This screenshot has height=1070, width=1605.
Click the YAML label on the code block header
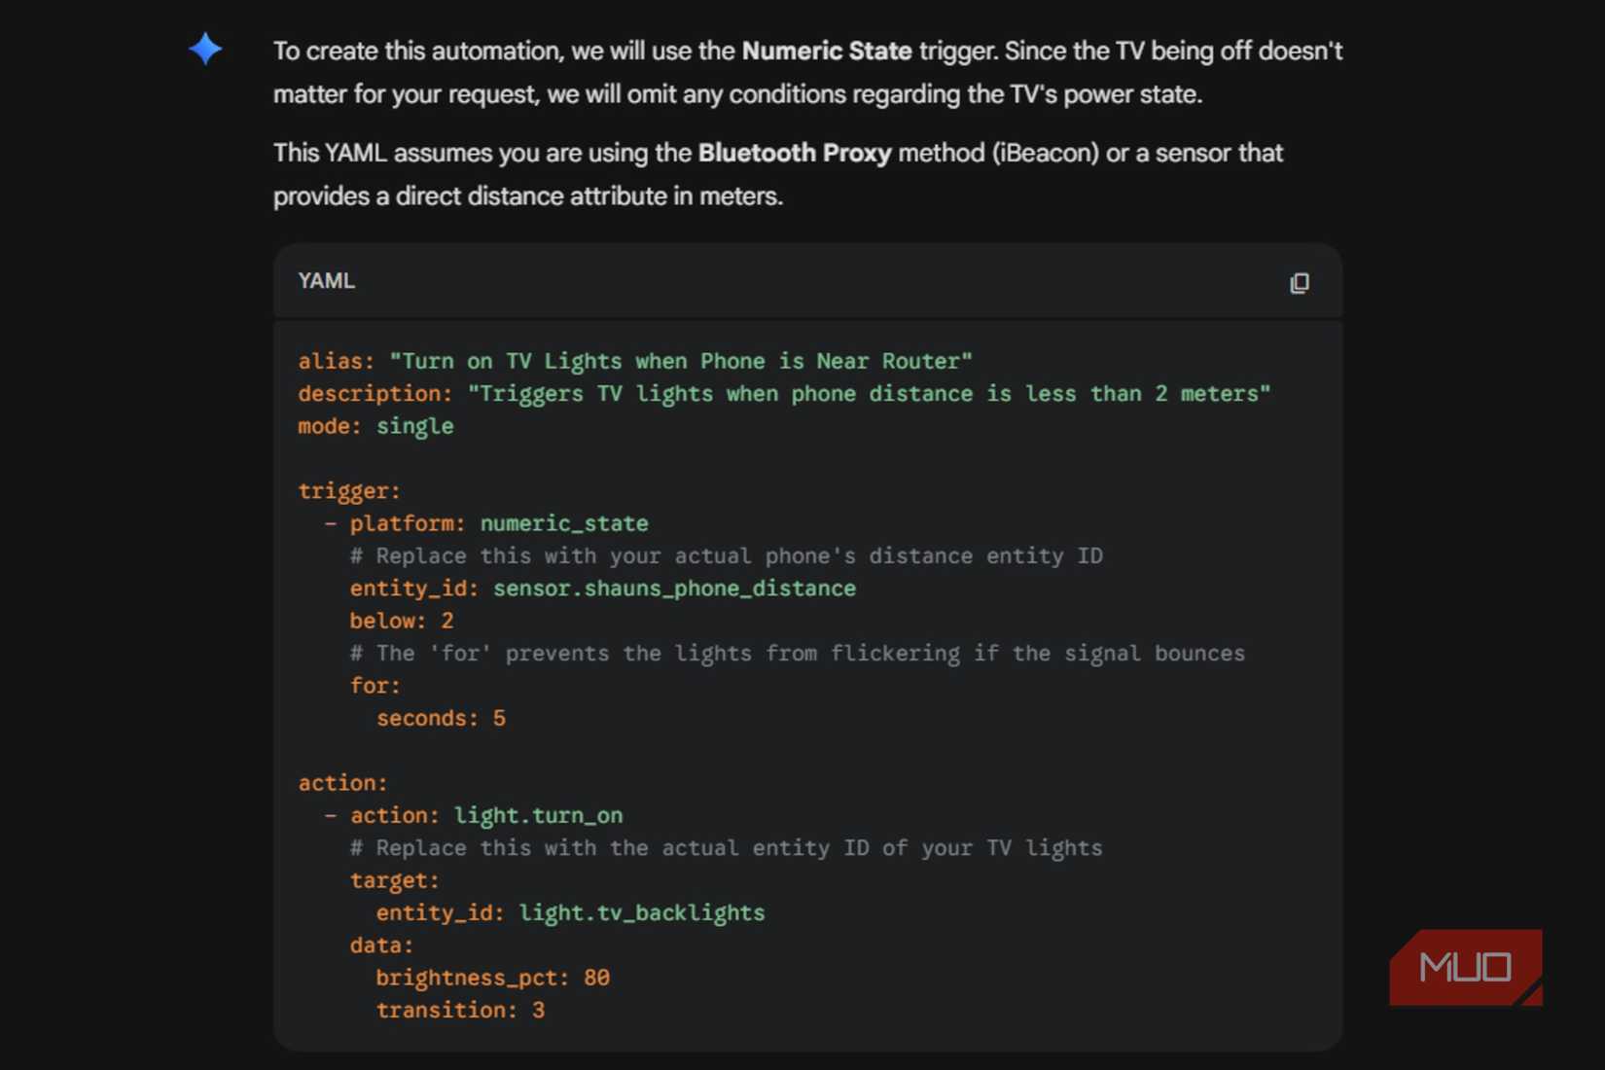coord(325,281)
